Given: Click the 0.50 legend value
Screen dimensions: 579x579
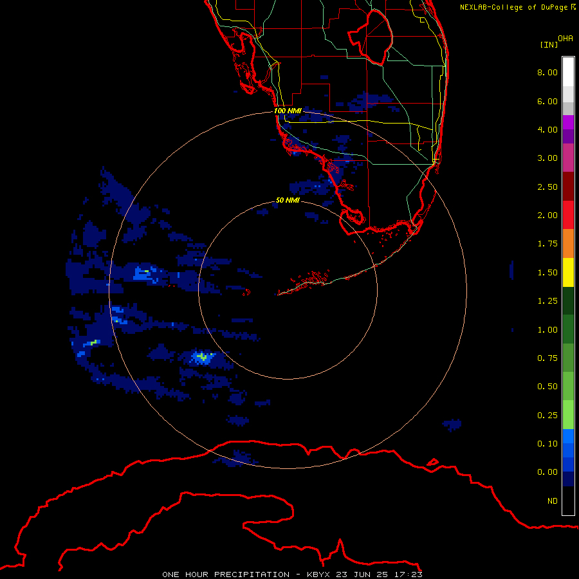Looking at the screenshot, I should click(x=547, y=387).
